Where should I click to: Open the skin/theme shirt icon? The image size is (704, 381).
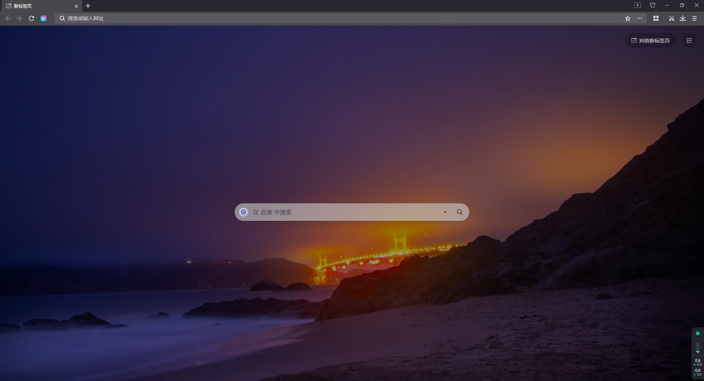(652, 5)
